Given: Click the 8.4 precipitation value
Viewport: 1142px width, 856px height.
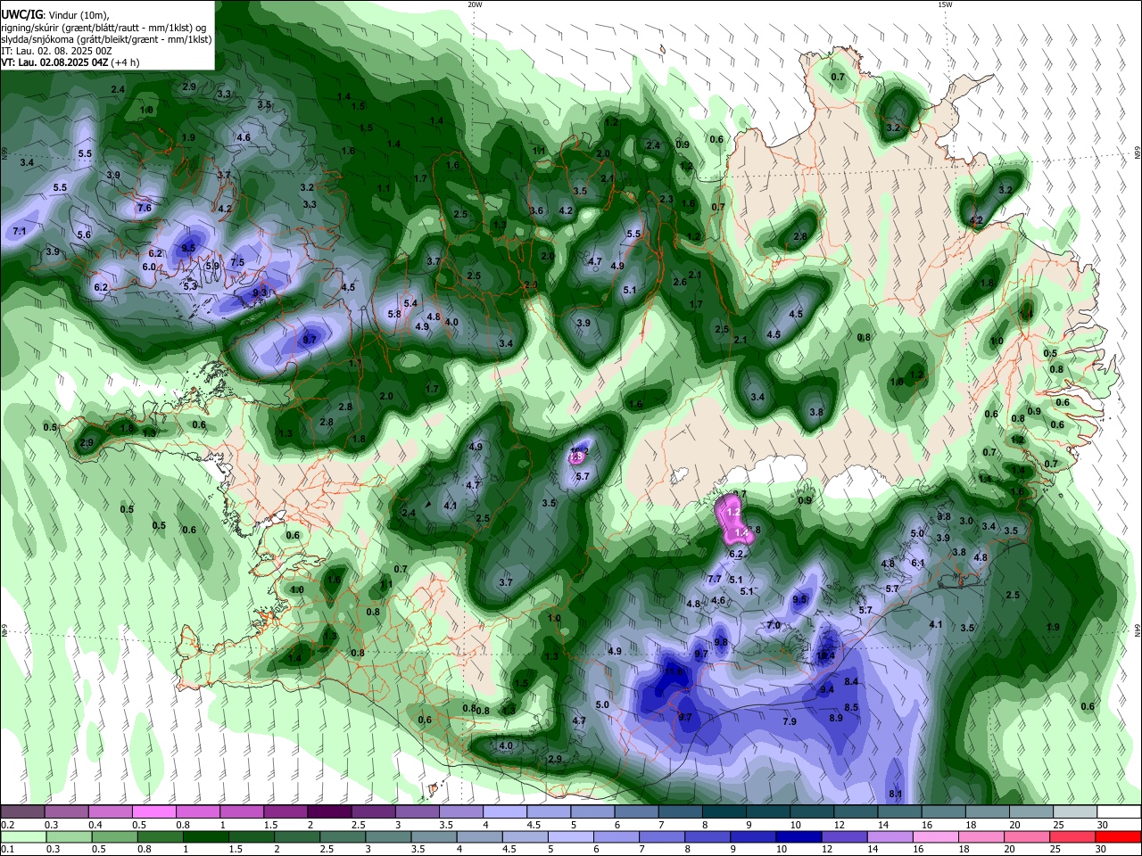Looking at the screenshot, I should [851, 681].
